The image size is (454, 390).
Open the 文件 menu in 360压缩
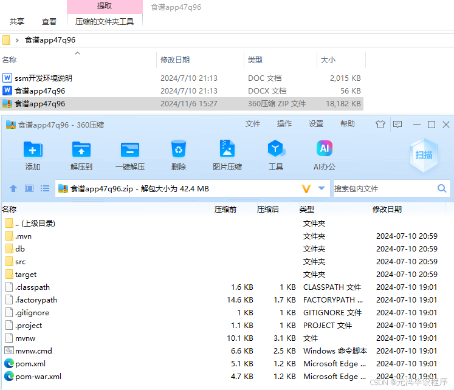(x=253, y=124)
